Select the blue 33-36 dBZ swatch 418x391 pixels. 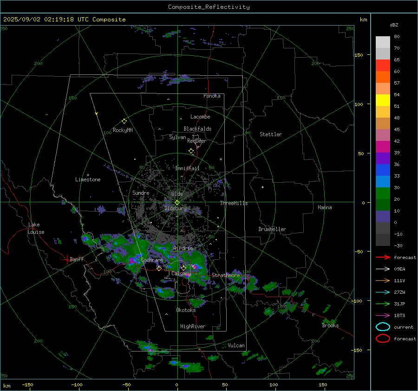383,170
